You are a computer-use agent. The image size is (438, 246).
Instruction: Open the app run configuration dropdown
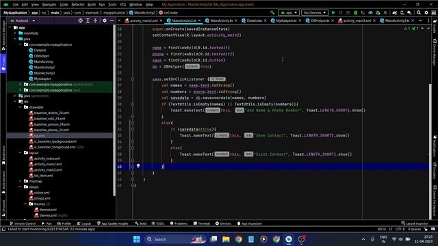[x=289, y=12]
